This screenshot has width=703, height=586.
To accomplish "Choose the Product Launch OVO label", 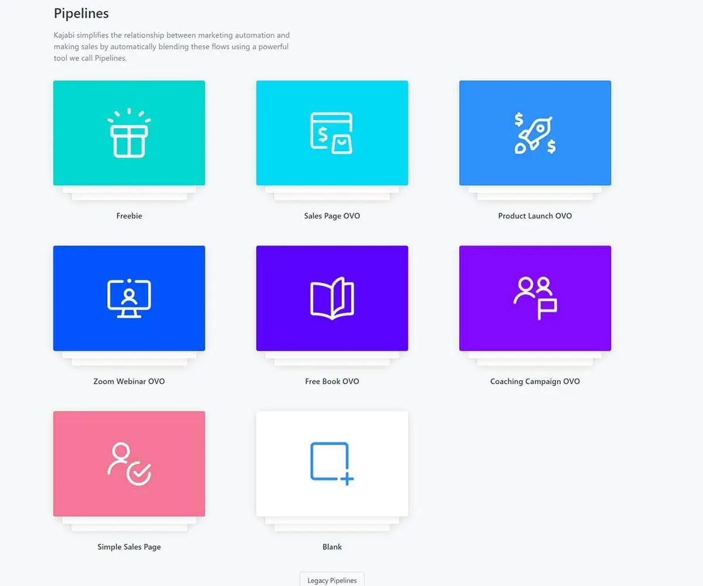I will [535, 216].
